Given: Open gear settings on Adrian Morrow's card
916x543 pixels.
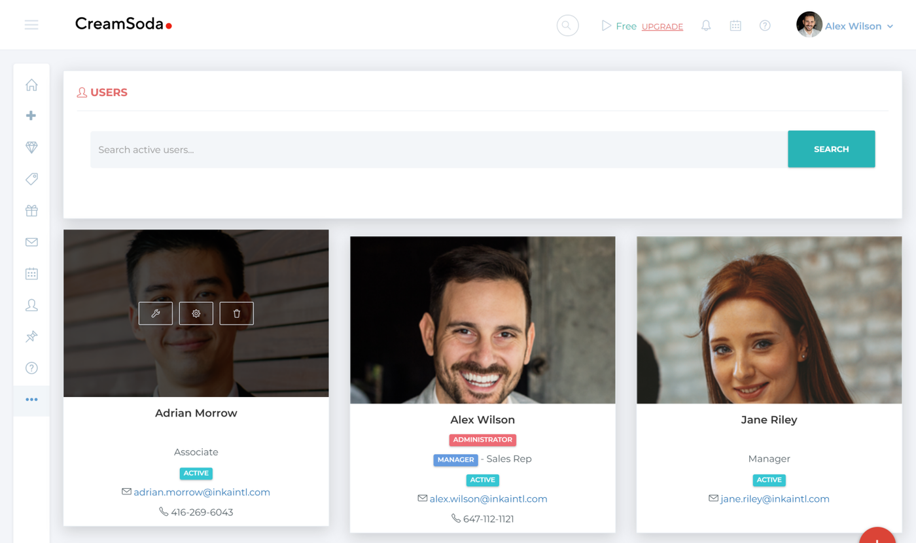Looking at the screenshot, I should point(196,313).
